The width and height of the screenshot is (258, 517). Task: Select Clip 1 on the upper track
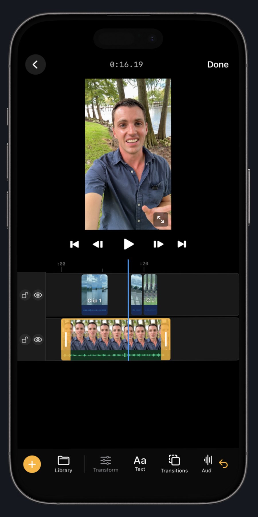point(95,295)
